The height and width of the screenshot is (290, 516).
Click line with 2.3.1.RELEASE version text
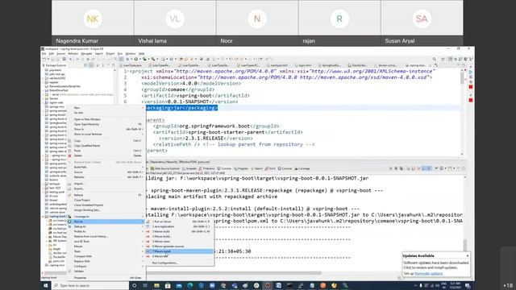[206, 139]
